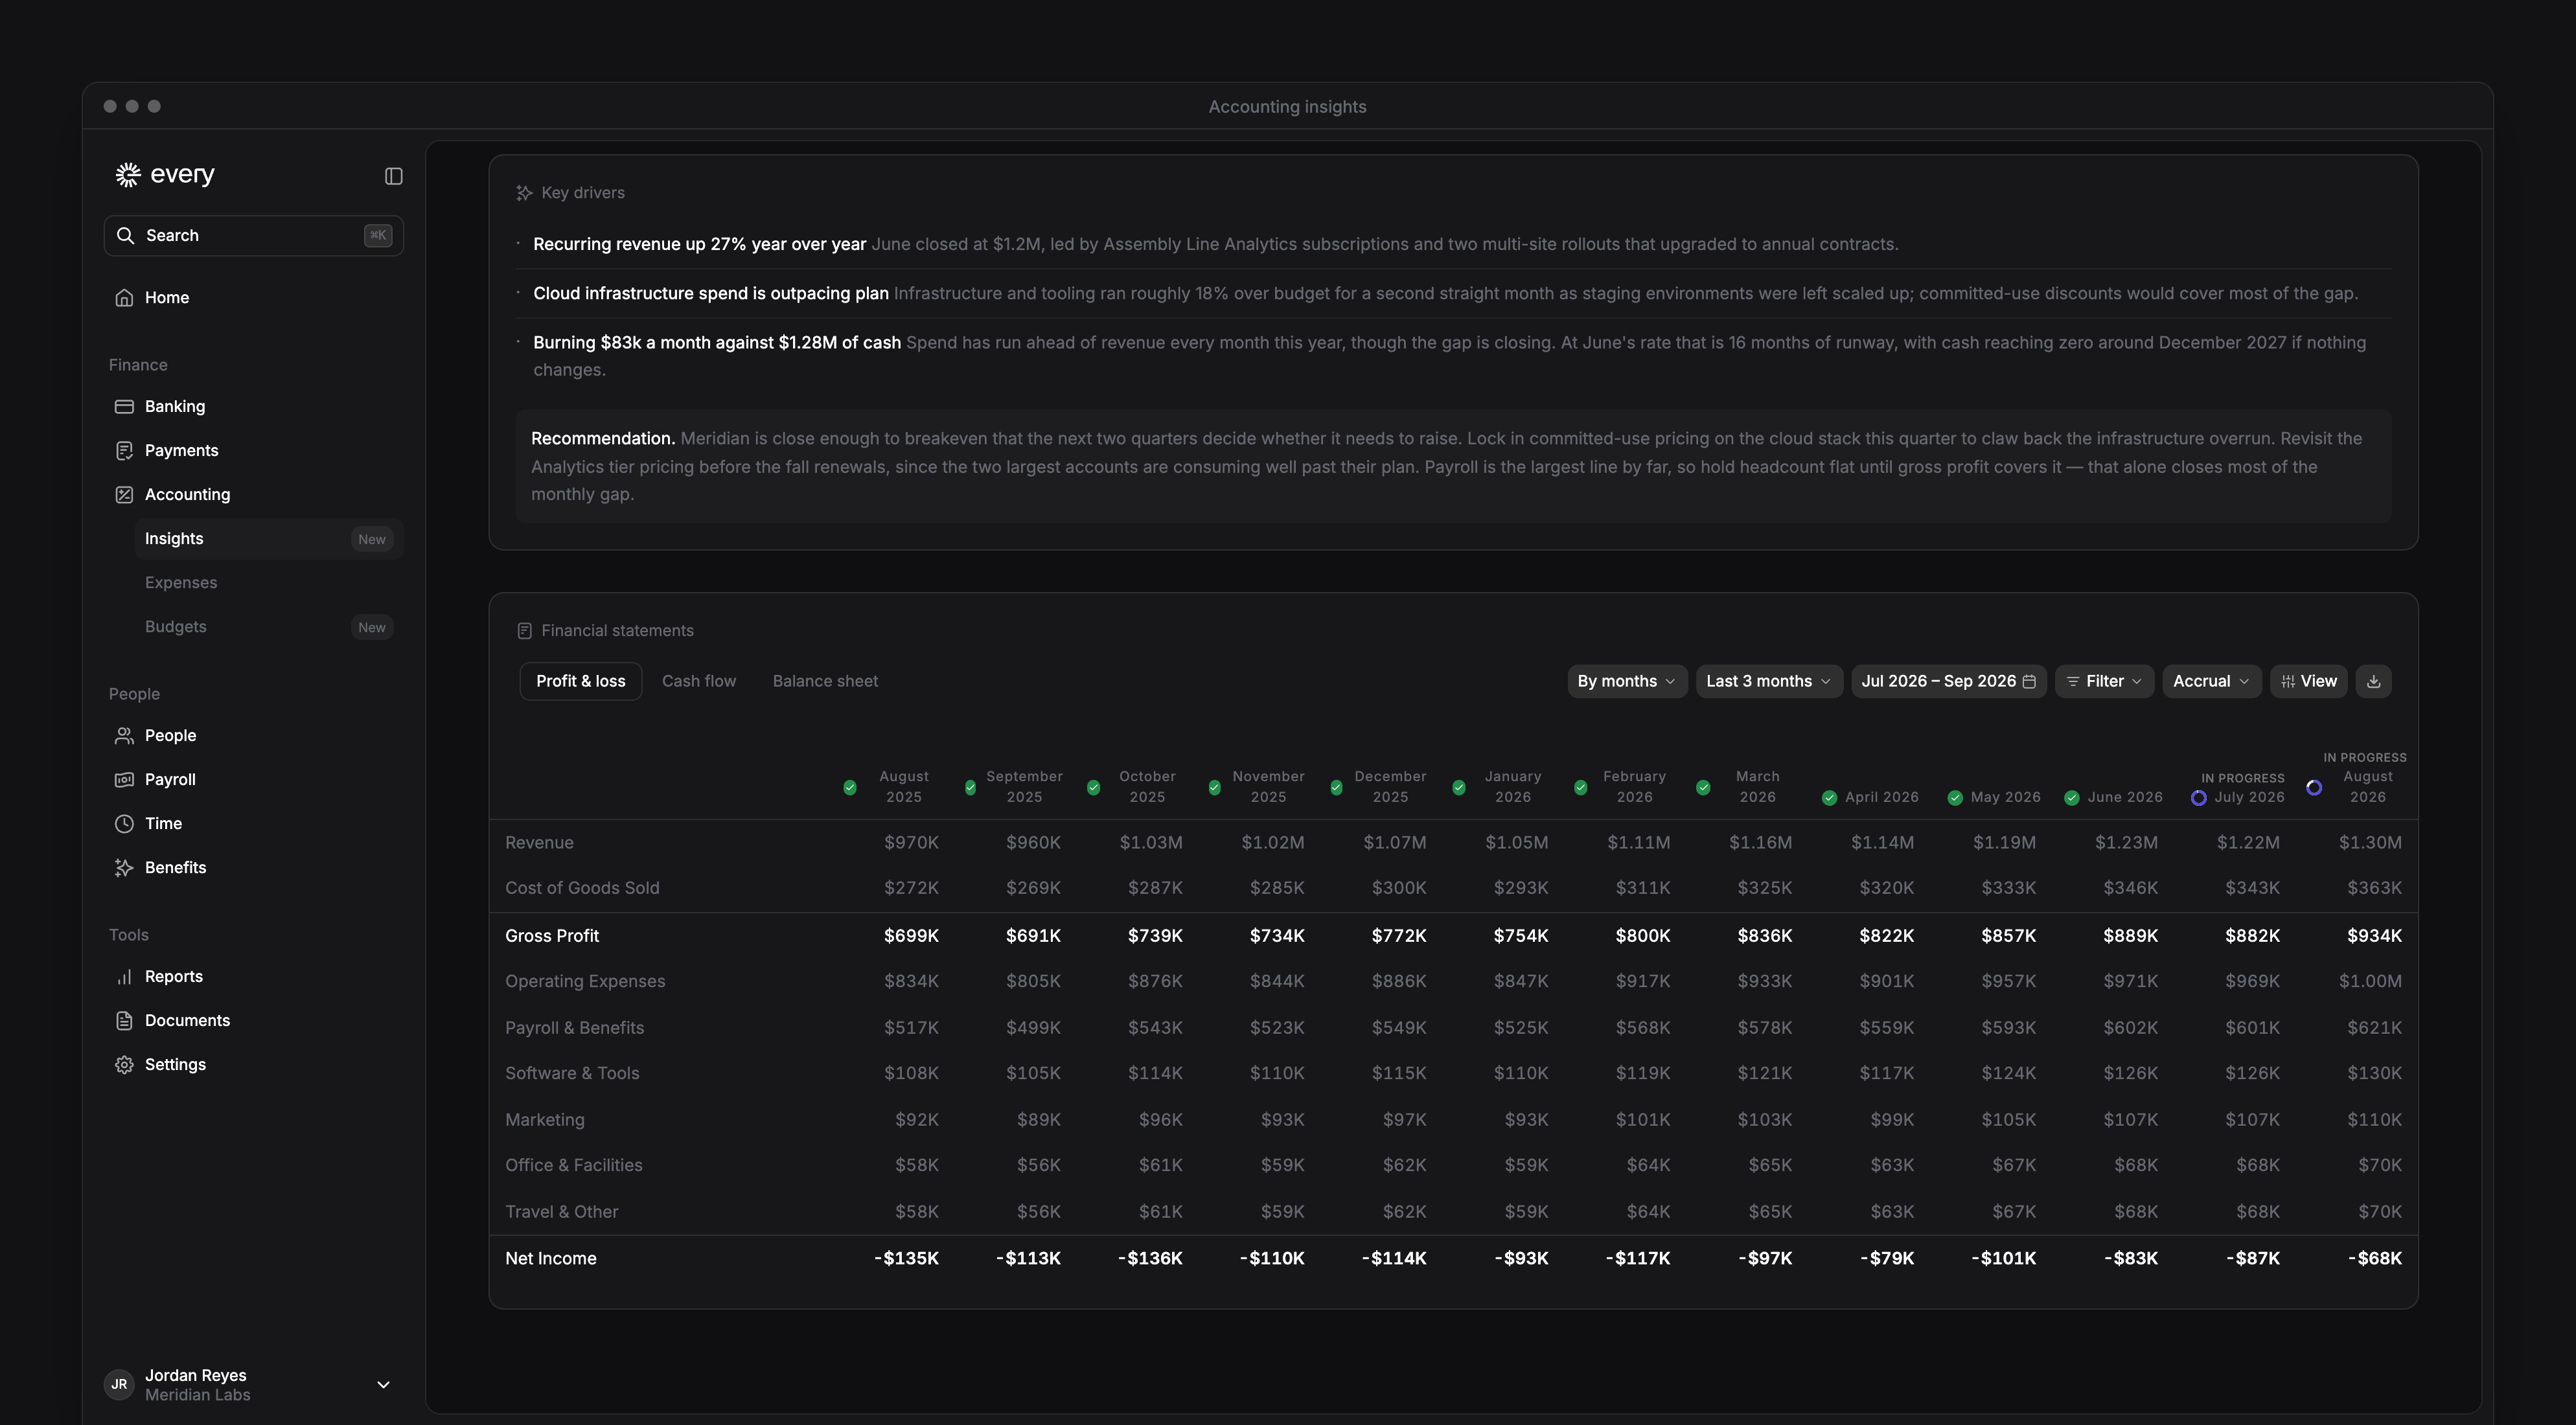Image resolution: width=2576 pixels, height=1425 pixels.
Task: Click the -$135K net income cell
Action: (906, 1259)
